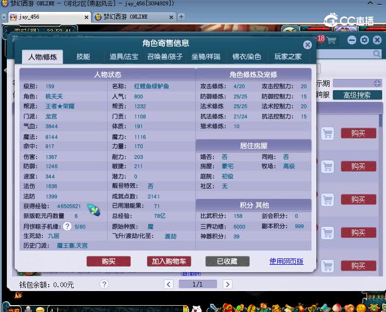Switch to the 梦幻西游 ONLINE window tab

(134, 17)
